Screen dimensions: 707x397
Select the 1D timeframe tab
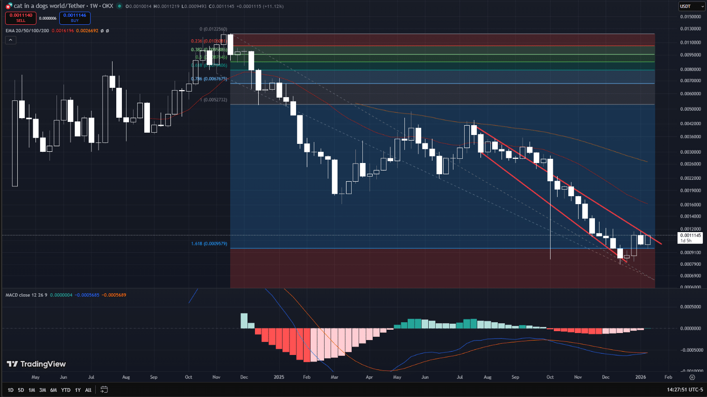(x=10, y=389)
